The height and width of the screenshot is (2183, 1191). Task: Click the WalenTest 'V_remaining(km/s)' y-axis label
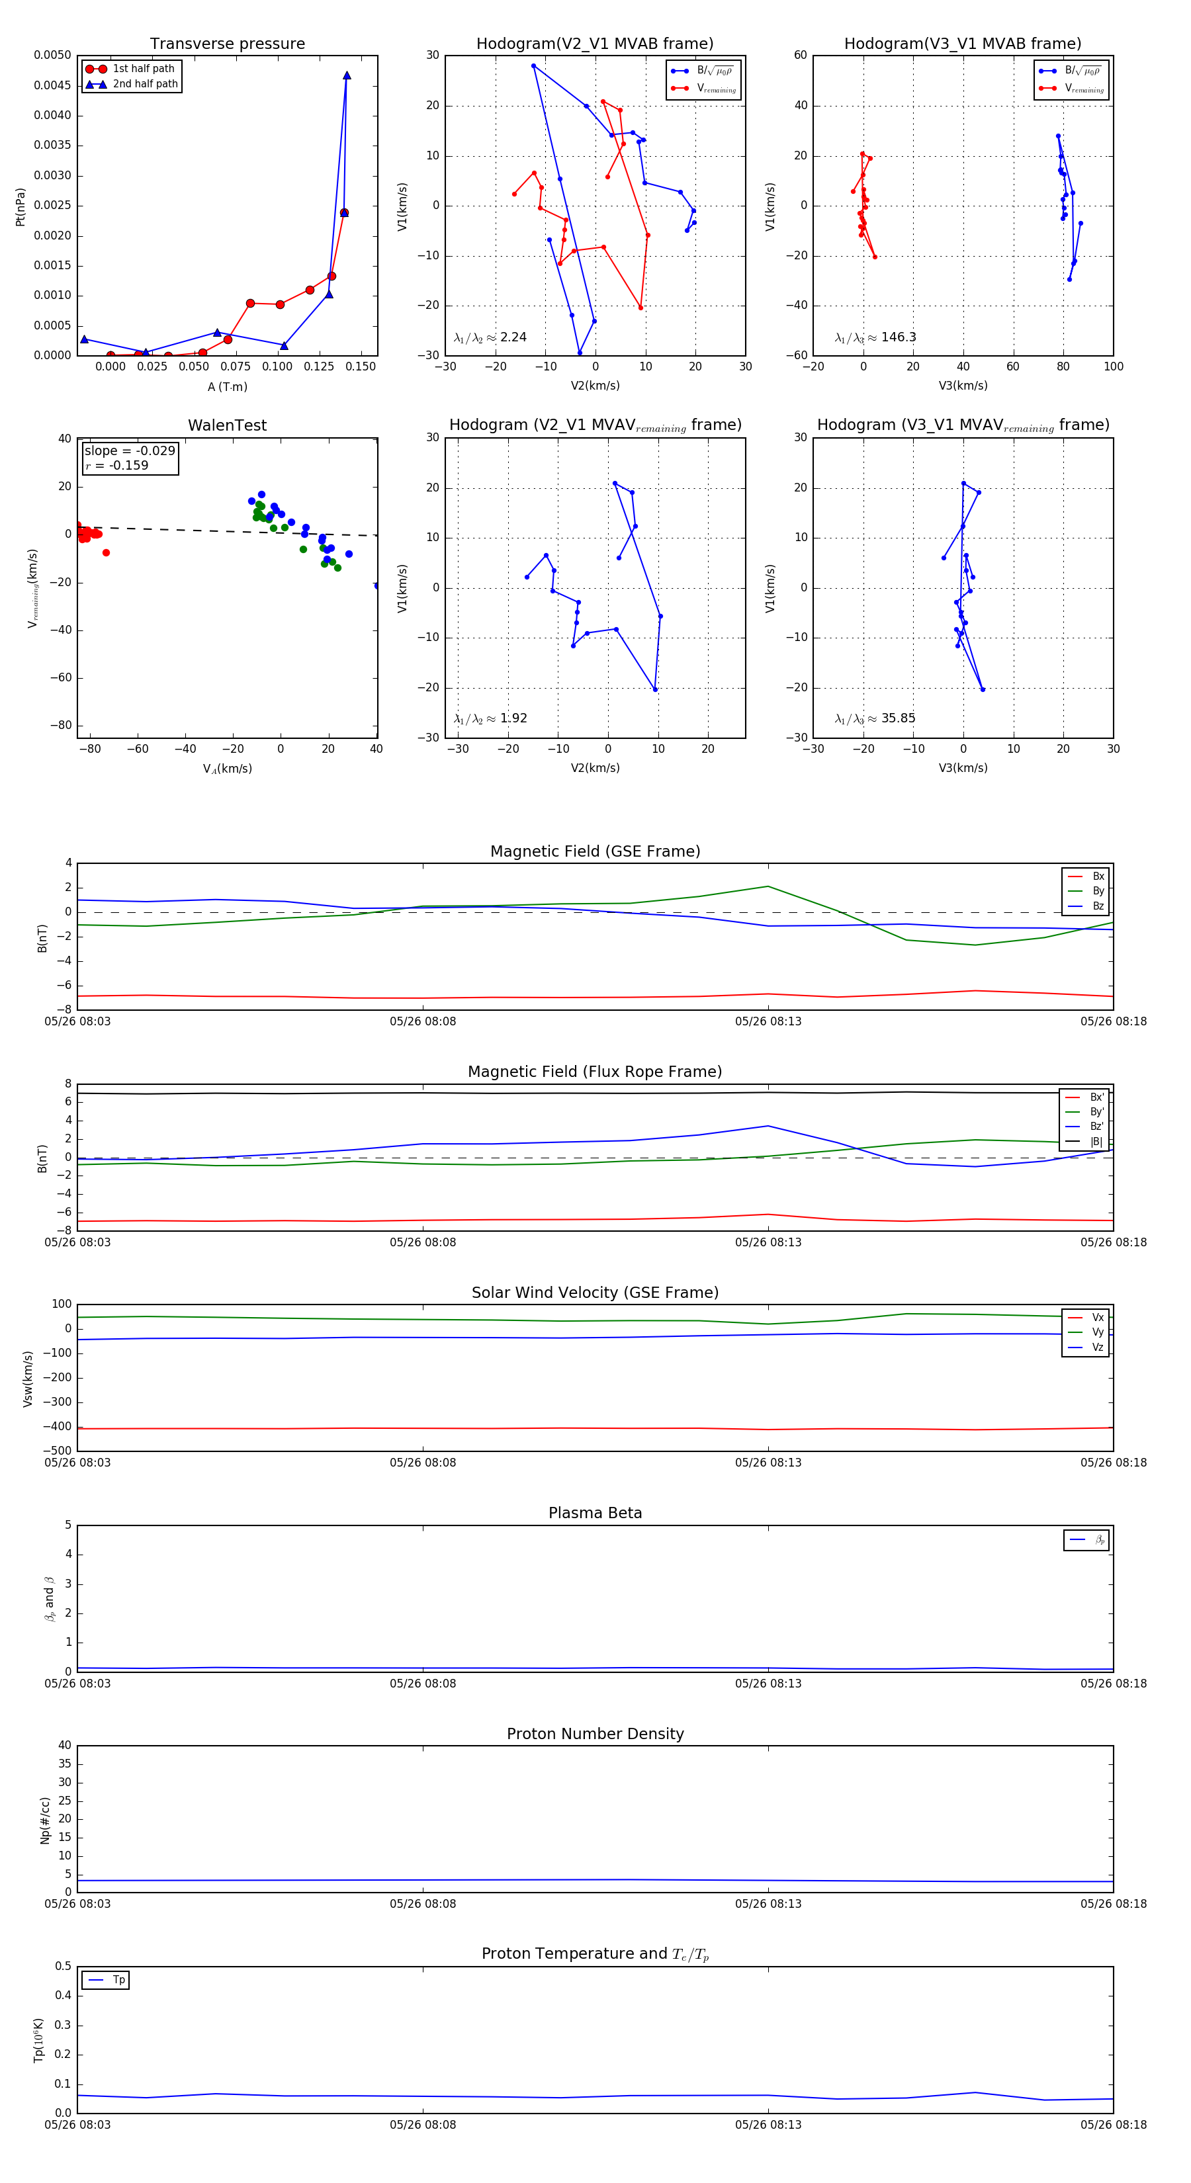tap(32, 588)
